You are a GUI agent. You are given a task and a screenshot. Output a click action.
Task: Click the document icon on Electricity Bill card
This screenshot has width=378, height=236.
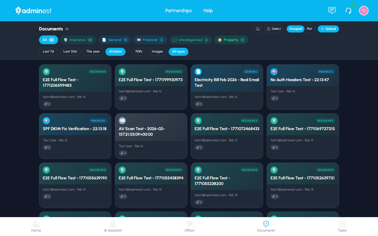coord(198,72)
